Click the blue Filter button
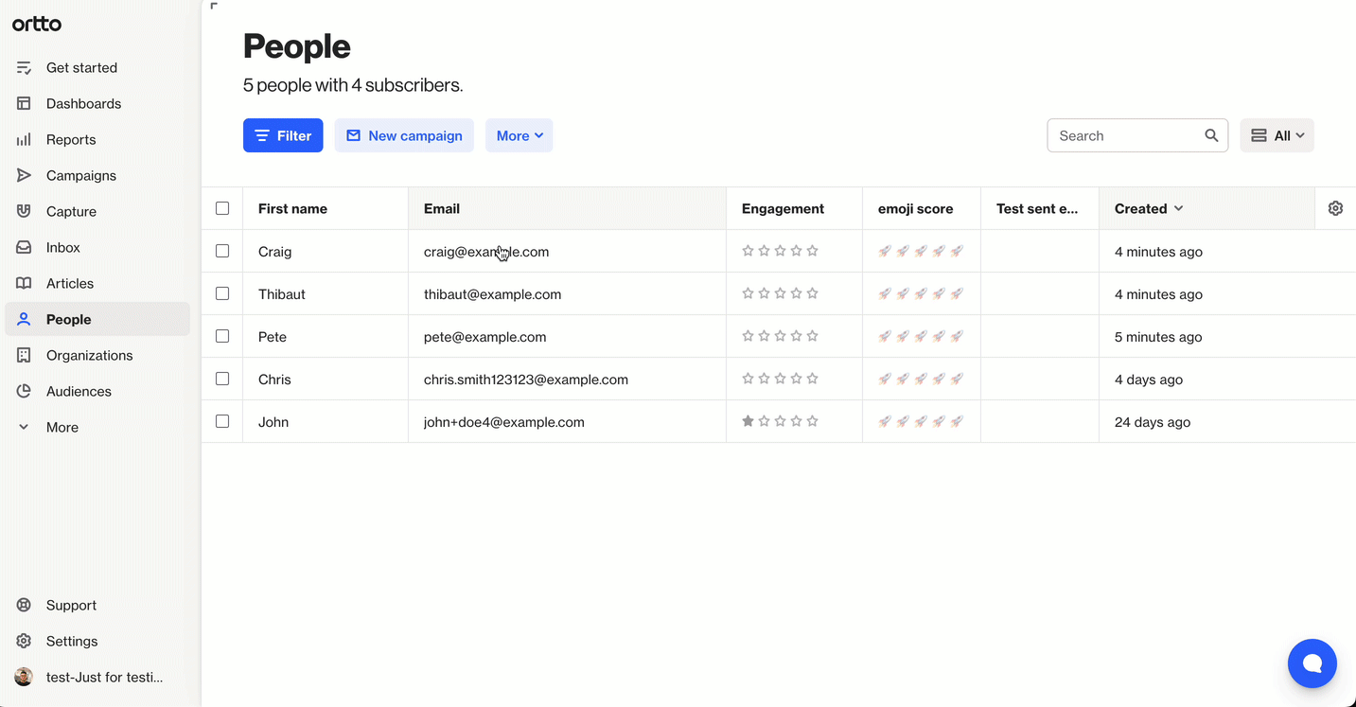This screenshot has width=1356, height=707. tap(283, 135)
